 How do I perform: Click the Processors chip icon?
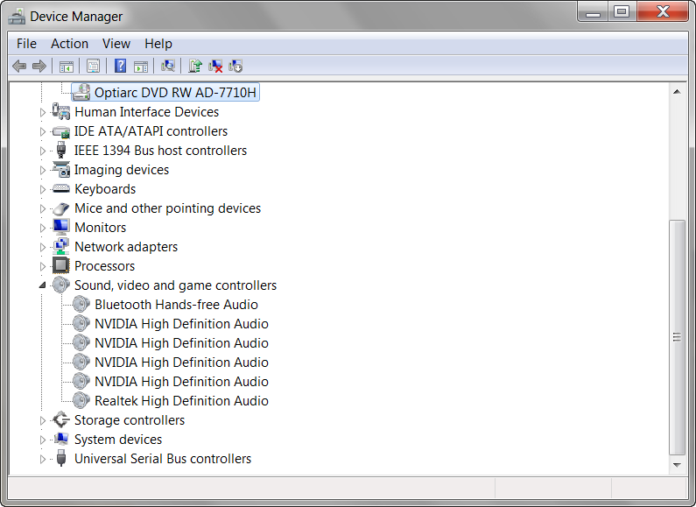(x=60, y=265)
